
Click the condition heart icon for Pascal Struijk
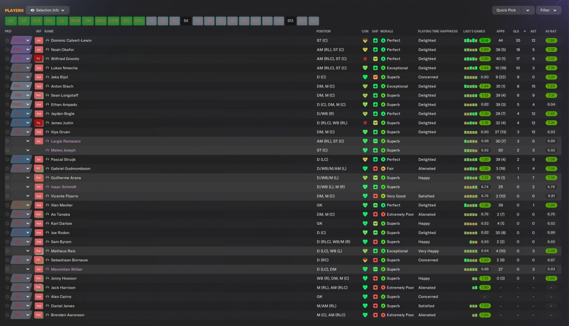(365, 159)
